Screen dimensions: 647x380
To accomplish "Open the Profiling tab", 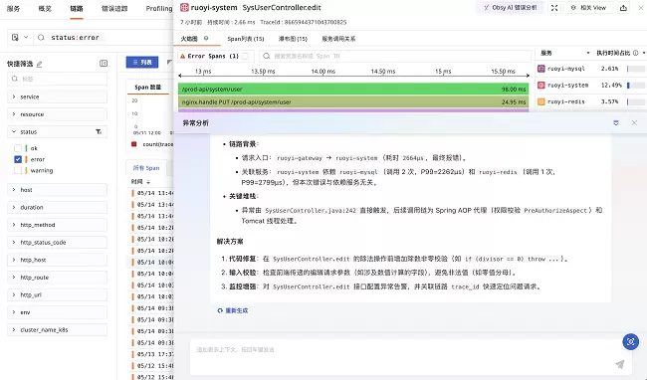I will pos(159,8).
